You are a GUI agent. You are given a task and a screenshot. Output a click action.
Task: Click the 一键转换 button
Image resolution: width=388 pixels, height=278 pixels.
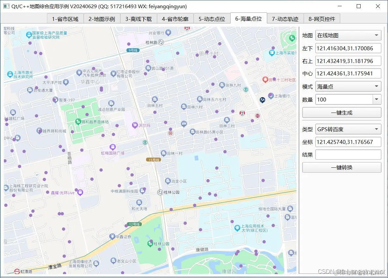point(341,167)
